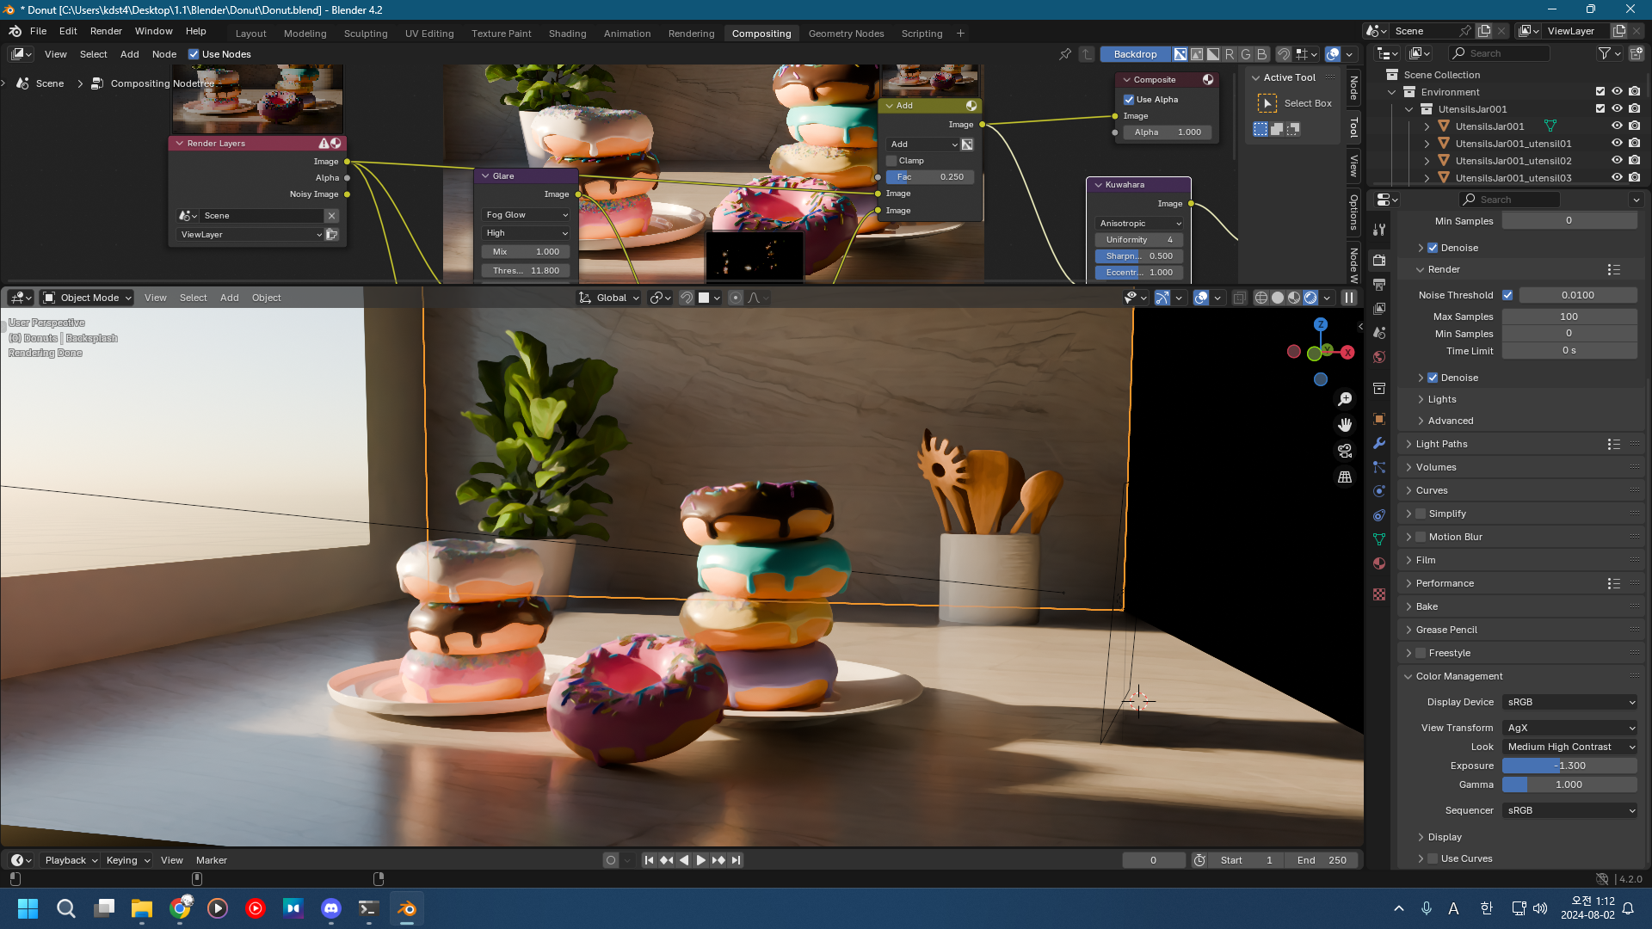This screenshot has height=929, width=1652.
Task: Open the Render menu
Action: pyautogui.click(x=106, y=31)
